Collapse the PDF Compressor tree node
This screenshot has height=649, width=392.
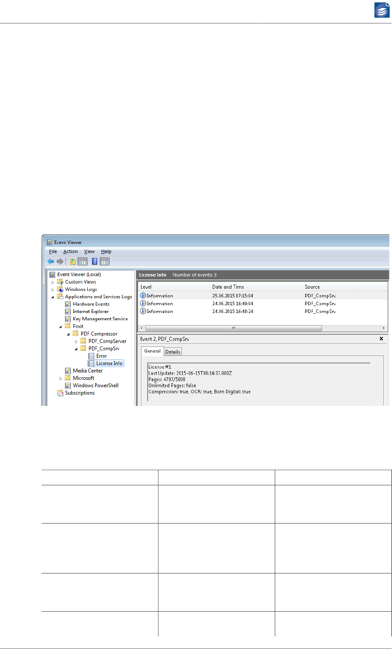tap(69, 334)
